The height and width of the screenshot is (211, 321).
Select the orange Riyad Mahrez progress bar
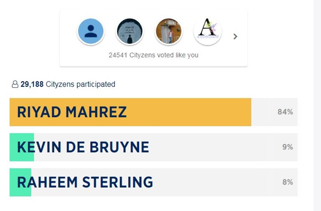click(188, 112)
